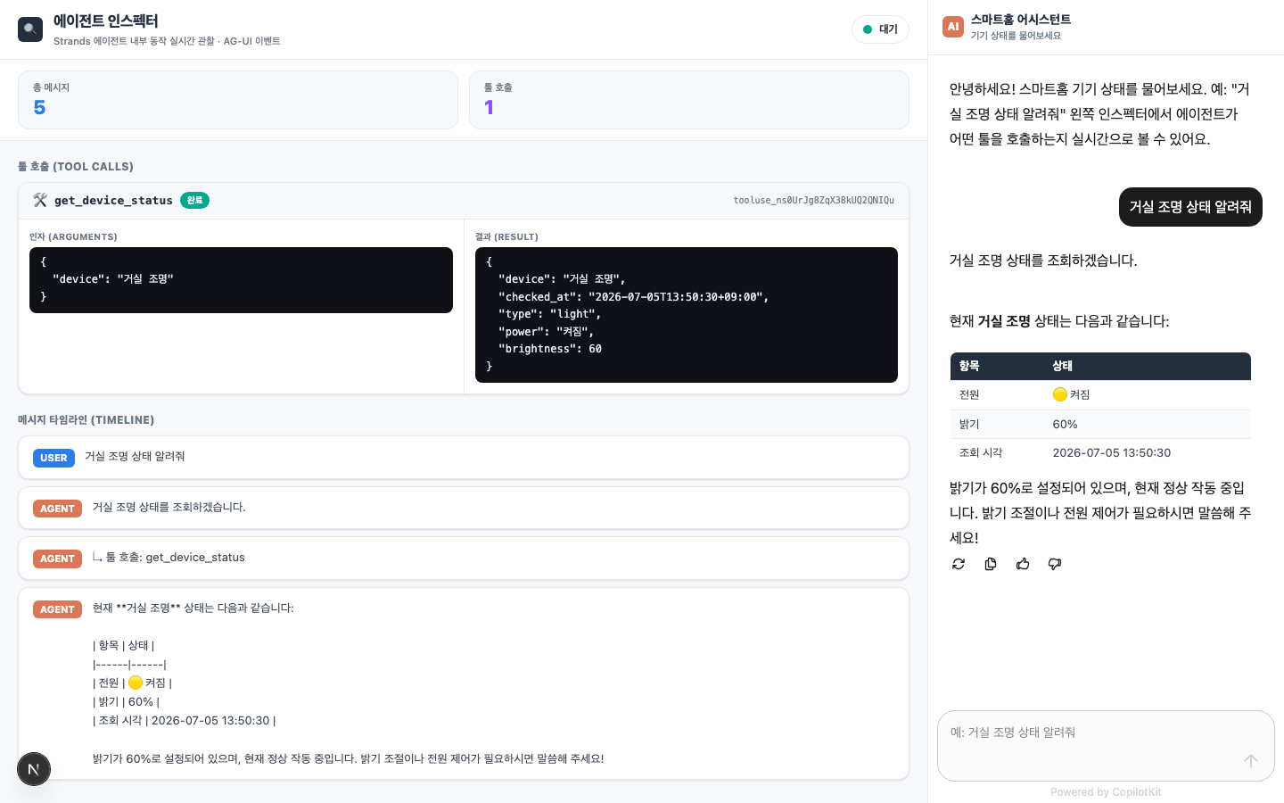
Task: Click the 대기 status indicator
Action: point(880,29)
